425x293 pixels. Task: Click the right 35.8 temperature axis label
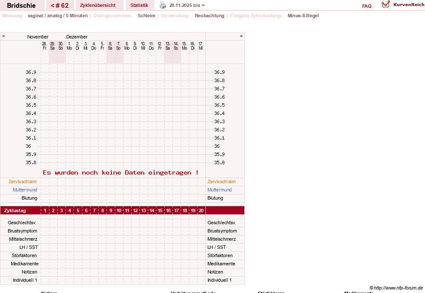(219, 162)
